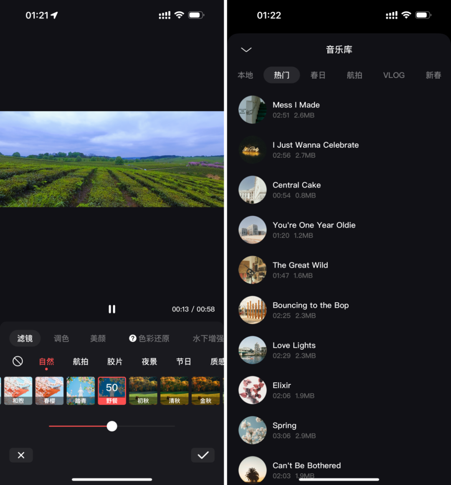Switch to the 美颜 tab

coord(98,338)
